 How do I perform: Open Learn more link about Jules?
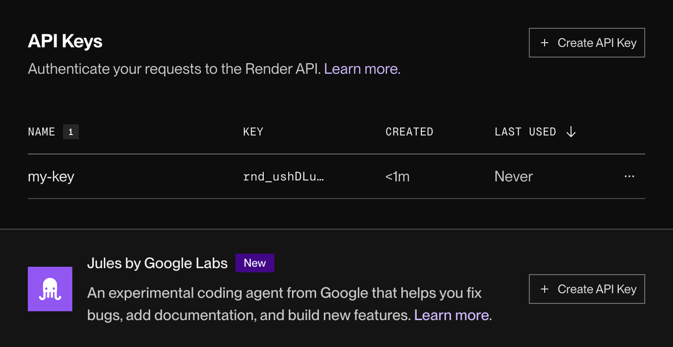pos(451,315)
